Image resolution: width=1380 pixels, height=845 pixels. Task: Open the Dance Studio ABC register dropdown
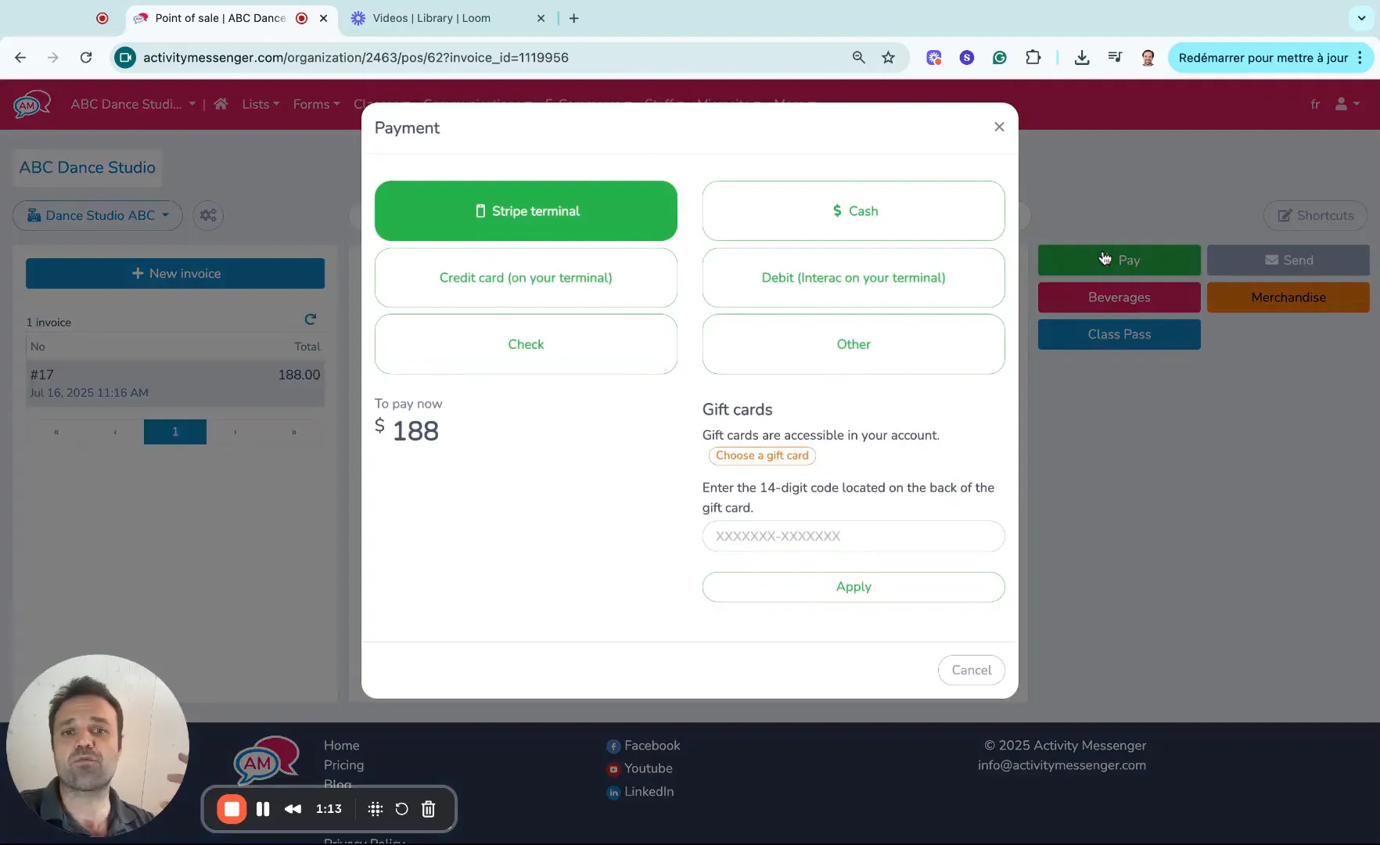98,215
